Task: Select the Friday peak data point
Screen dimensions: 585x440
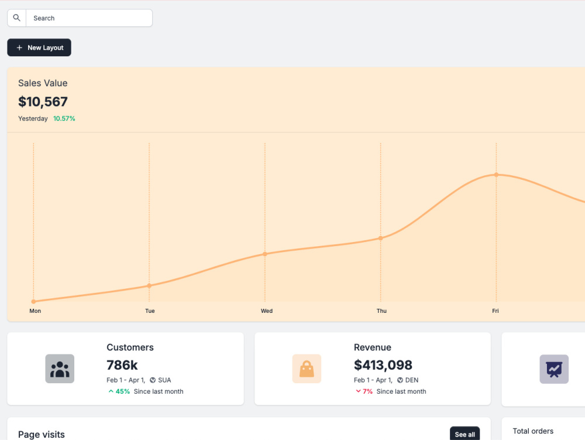Action: point(496,175)
